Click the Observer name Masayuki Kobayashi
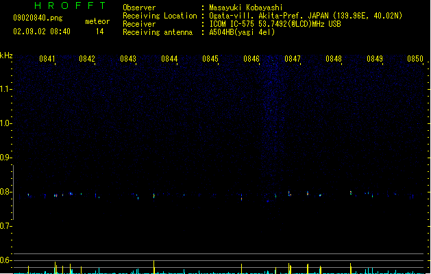Viewport: 431px width, 274px height. click(246, 8)
